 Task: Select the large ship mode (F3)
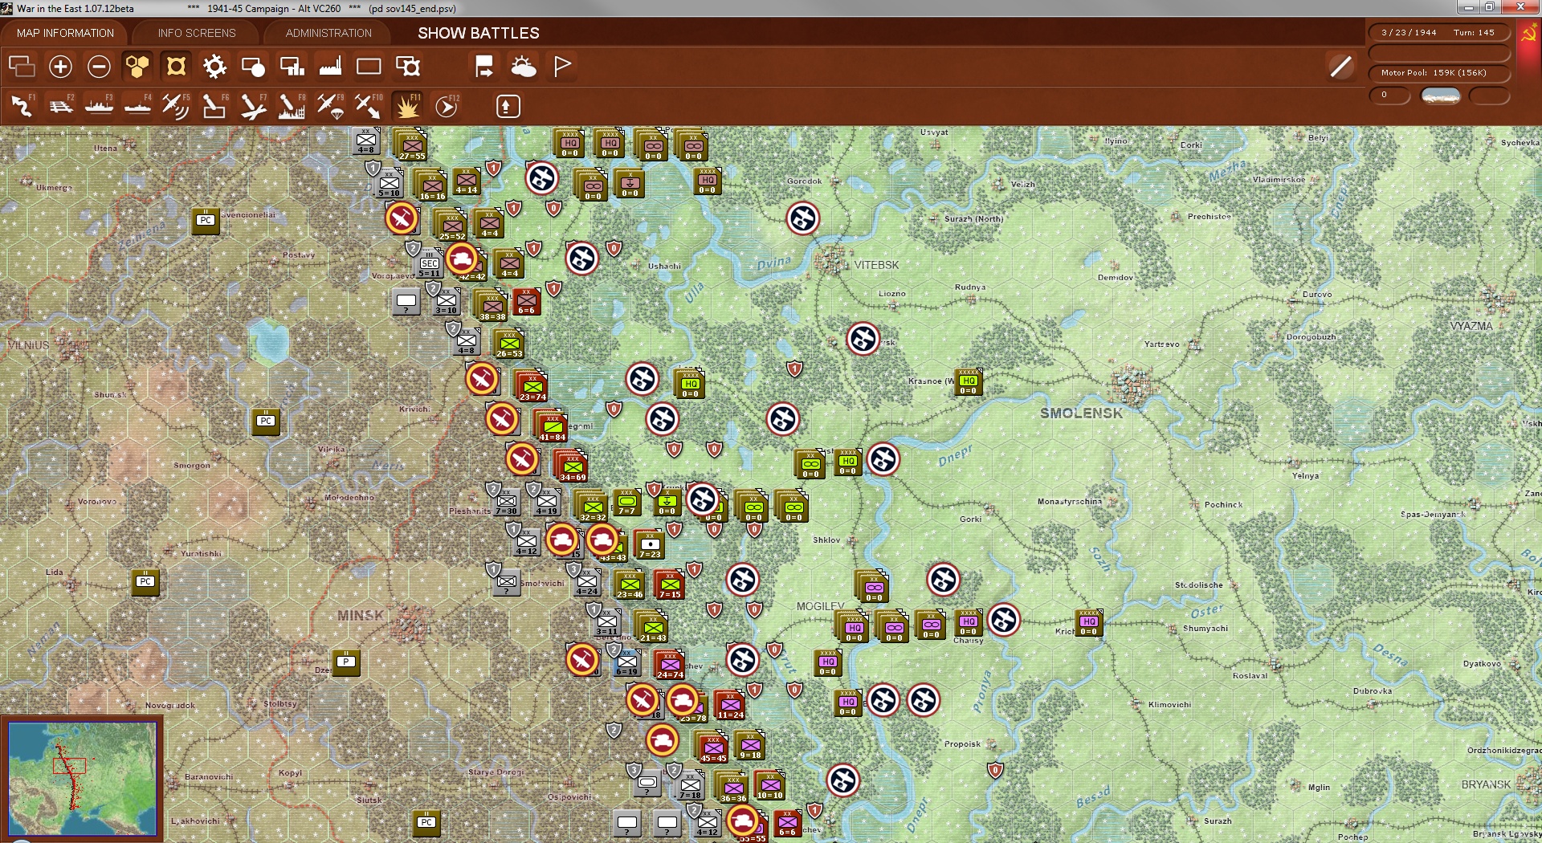pos(99,106)
